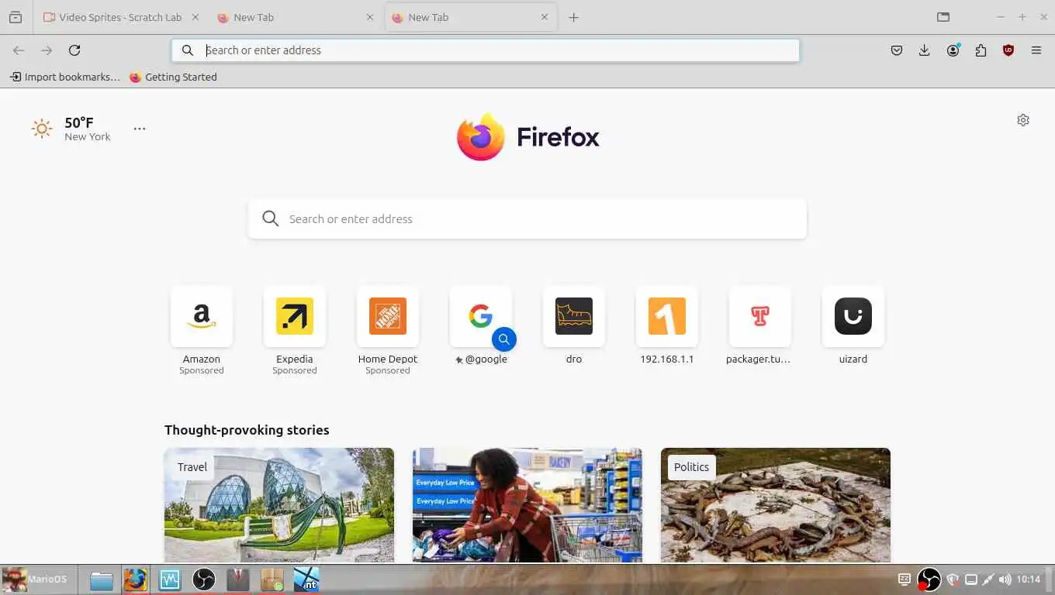Click the extra window button left of minimize
1055x595 pixels.
pos(943,17)
